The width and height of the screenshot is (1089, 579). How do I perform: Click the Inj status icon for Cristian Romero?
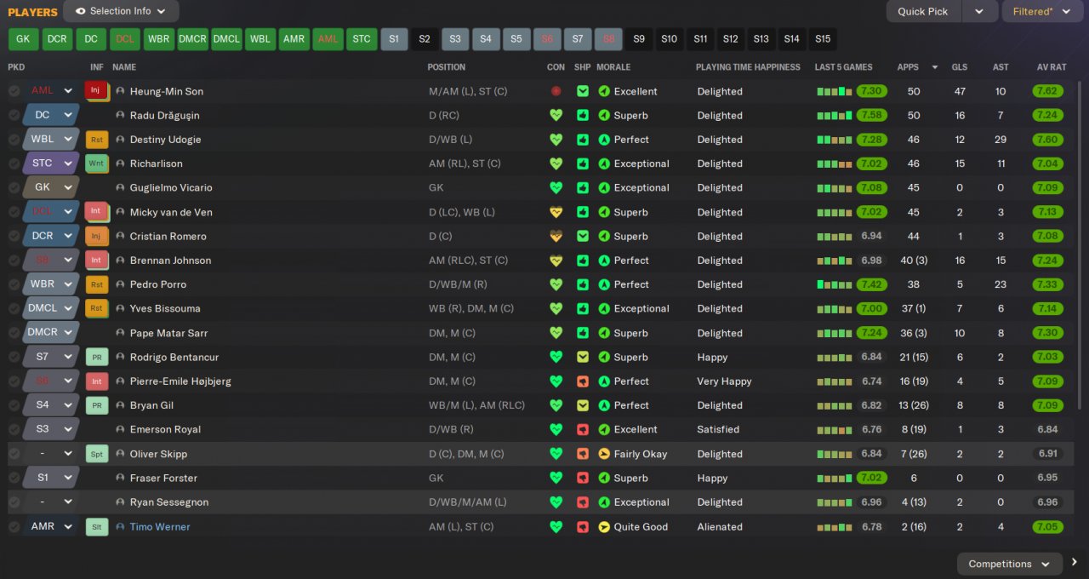pyautogui.click(x=97, y=236)
